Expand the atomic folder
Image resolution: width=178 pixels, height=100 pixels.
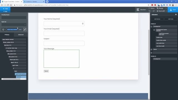pyautogui.click(x=151, y=49)
